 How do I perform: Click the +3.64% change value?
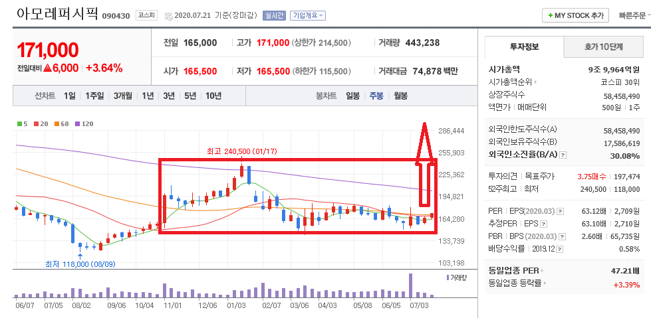coord(104,68)
